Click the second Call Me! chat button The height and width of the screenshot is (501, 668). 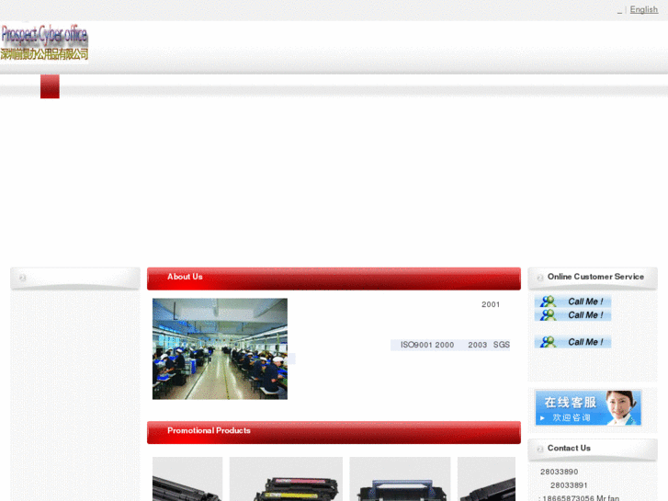point(572,315)
